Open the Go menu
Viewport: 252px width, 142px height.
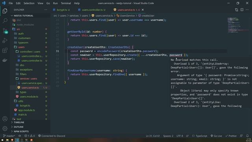click(48, 3)
